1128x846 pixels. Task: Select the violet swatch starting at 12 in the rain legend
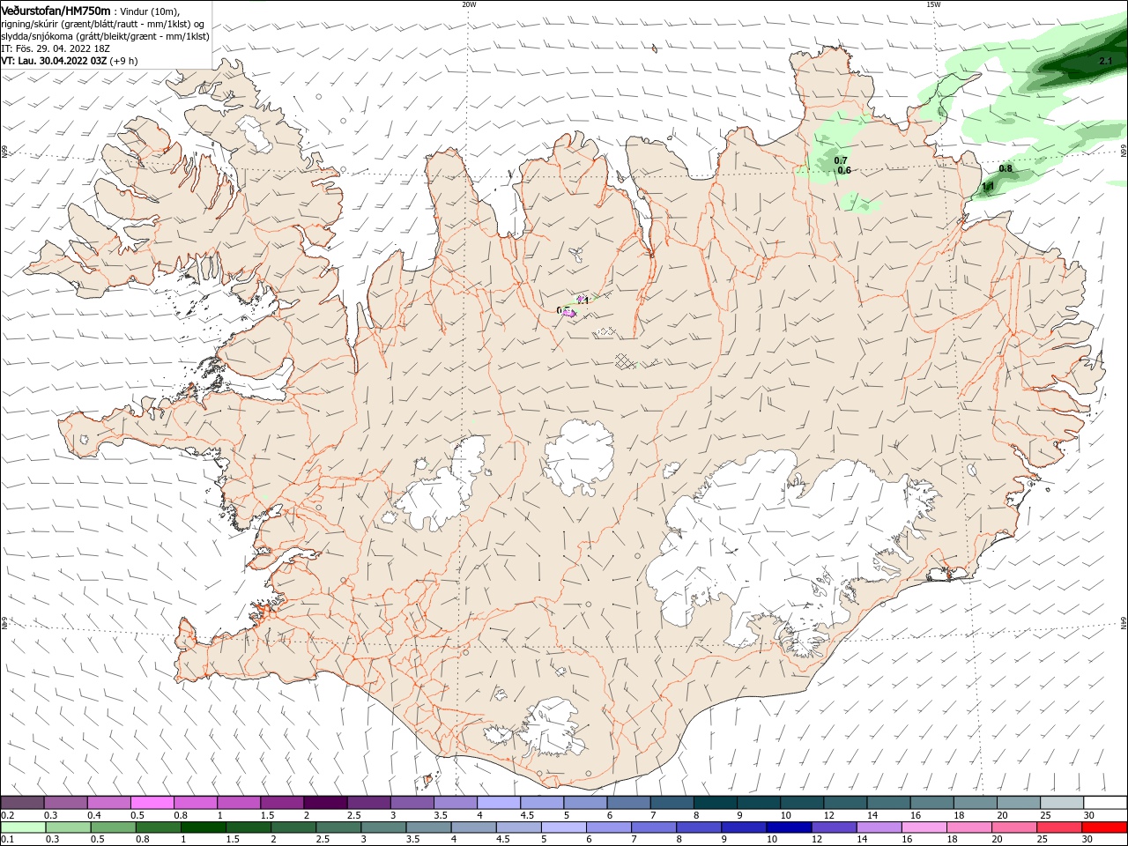click(x=833, y=827)
